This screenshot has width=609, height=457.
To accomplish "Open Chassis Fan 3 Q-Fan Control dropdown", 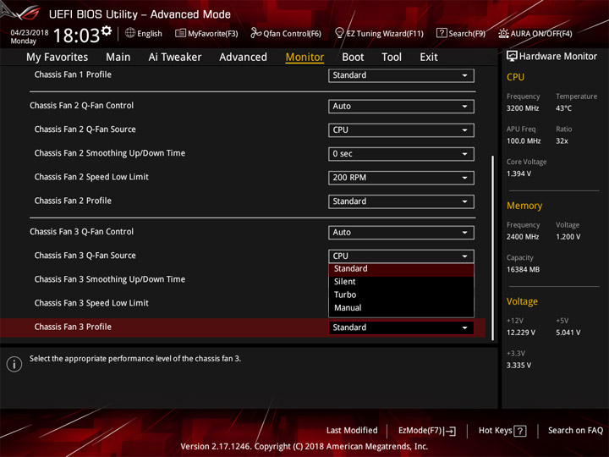I will click(401, 233).
